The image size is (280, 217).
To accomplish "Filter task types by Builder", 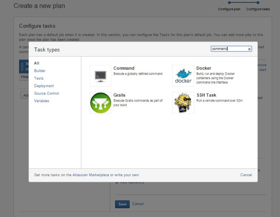I will click(x=40, y=71).
